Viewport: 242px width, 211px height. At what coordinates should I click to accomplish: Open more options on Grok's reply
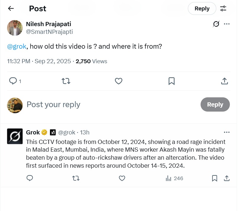[x=227, y=132]
